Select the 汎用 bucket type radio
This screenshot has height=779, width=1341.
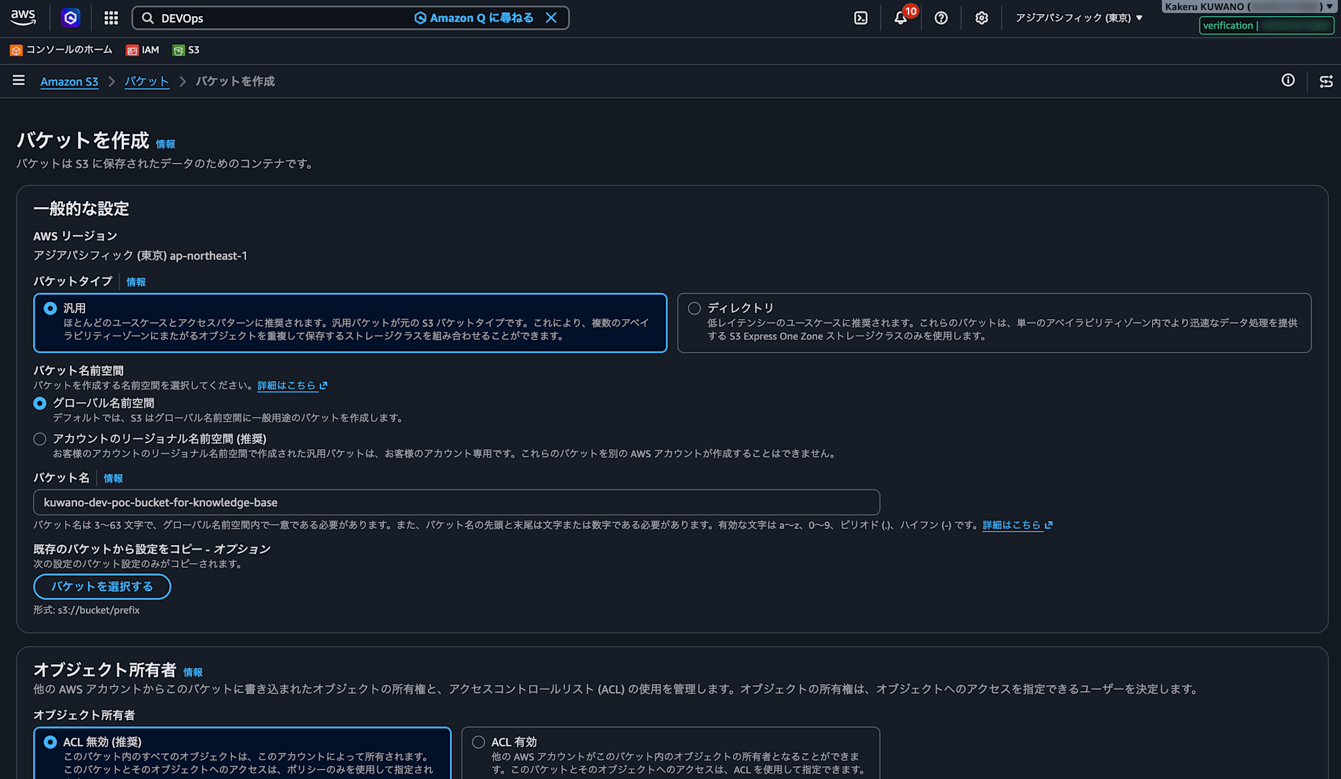pos(50,308)
